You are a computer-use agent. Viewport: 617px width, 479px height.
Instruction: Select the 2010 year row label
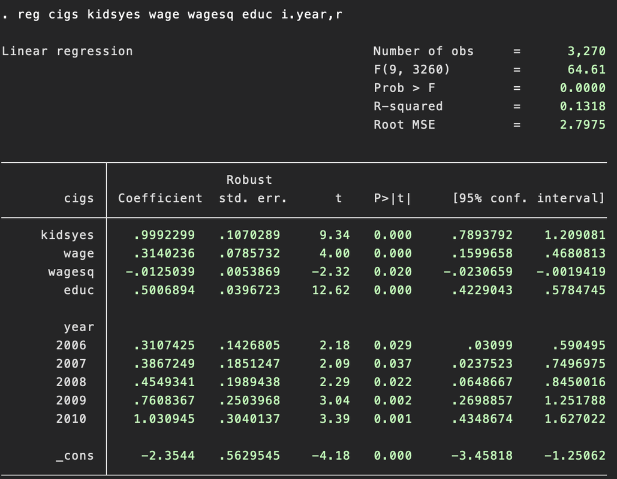click(x=71, y=419)
